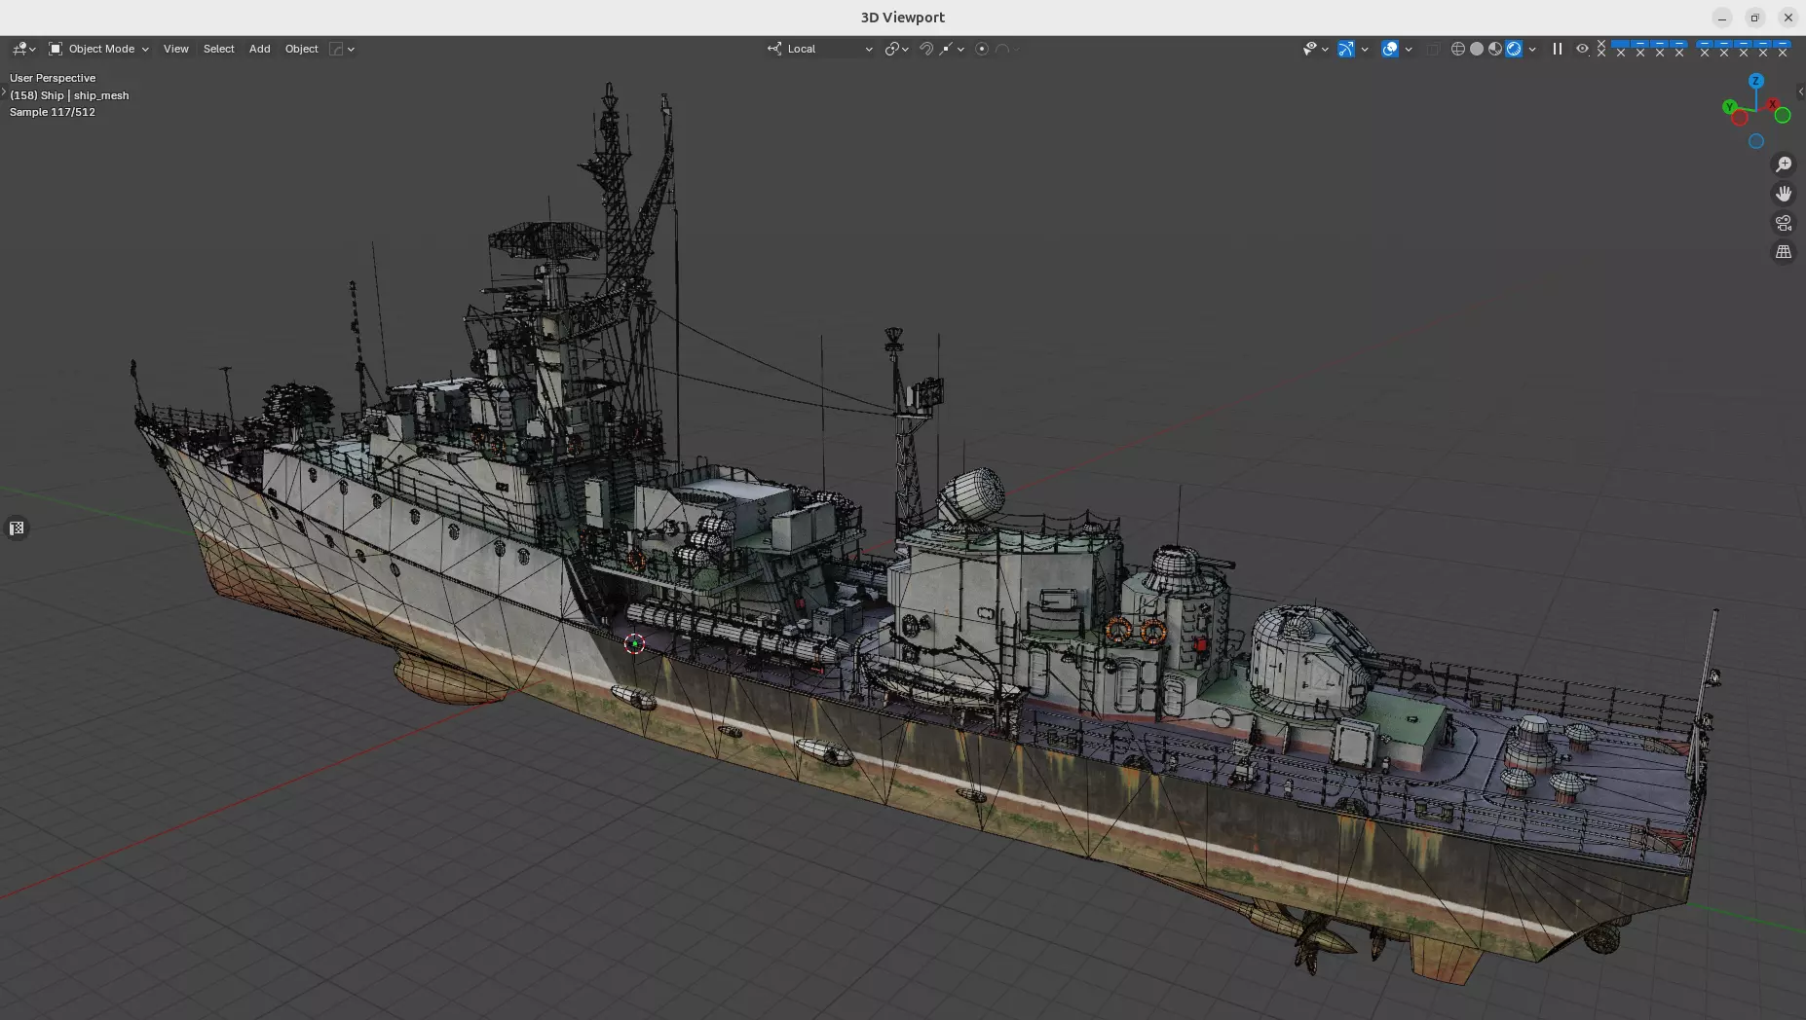This screenshot has height=1020, width=1806.
Task: Click the '3D Viewport' window title
Action: (x=902, y=18)
